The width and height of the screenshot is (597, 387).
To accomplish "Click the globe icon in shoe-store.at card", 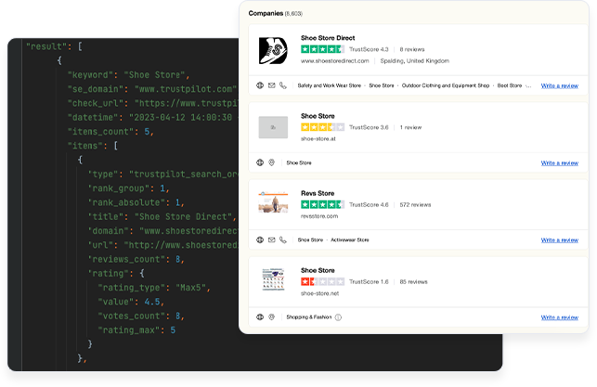I will pyautogui.click(x=260, y=162).
